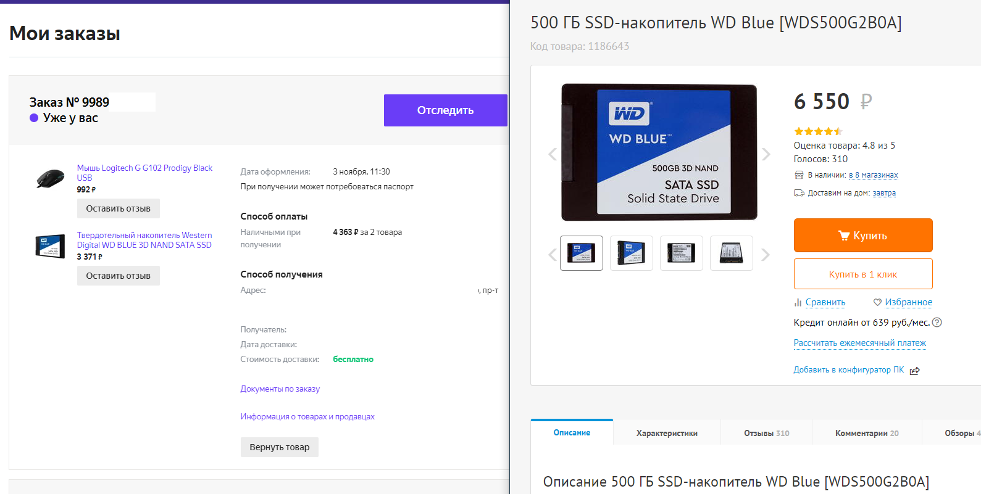Click the order date 3 ноября, 11:30
981x494 pixels.
362,172
